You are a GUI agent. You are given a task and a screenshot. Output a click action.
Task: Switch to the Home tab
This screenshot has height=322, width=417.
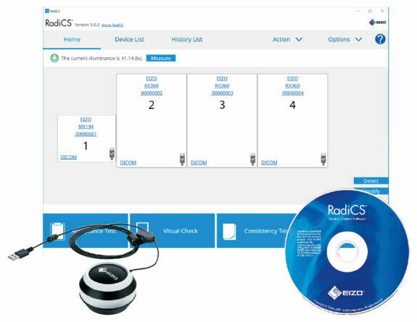[x=72, y=39]
